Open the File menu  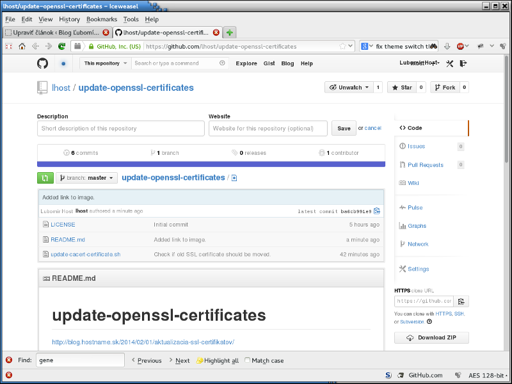click(x=10, y=19)
